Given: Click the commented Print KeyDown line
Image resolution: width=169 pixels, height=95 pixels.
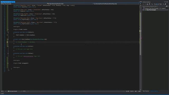Looking at the screenshot, I should click(26, 42).
